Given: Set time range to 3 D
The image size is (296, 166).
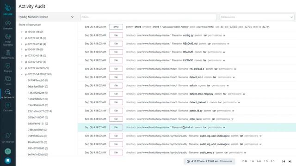Looking at the screenshot, I should tap(272, 161).
